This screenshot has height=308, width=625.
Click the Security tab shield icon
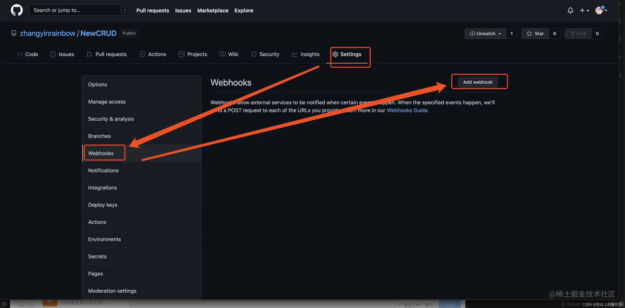click(x=254, y=54)
